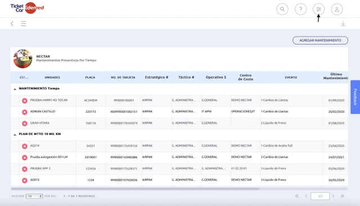Click red X for PRUEBA HARRY NO TOCAR

point(25,101)
